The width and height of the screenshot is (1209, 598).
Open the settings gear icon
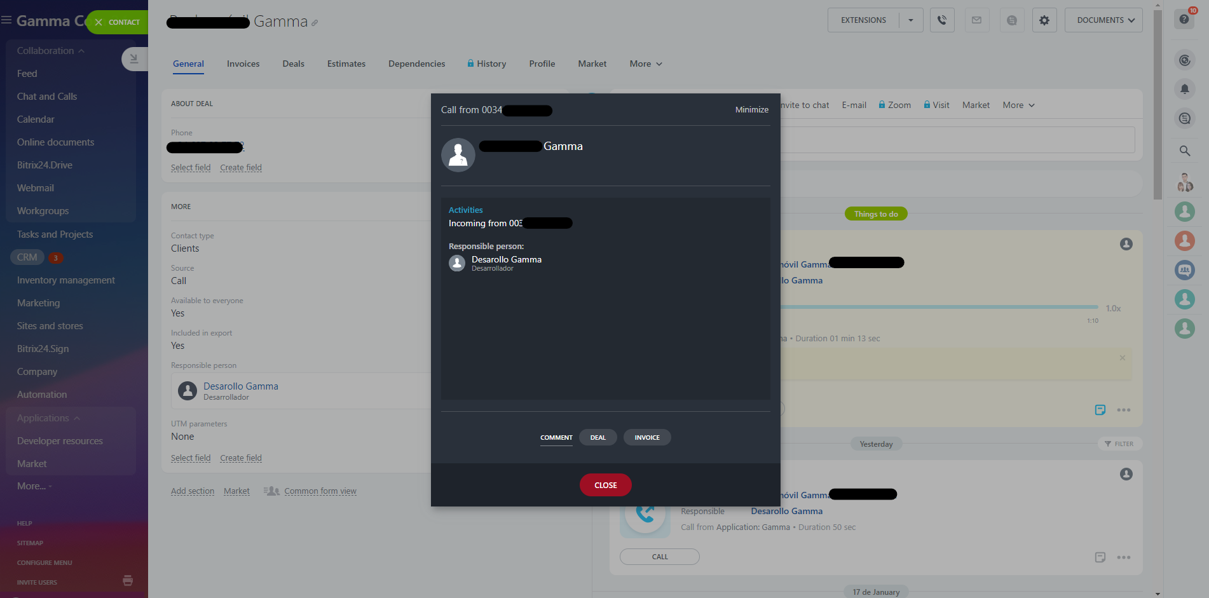click(x=1044, y=20)
